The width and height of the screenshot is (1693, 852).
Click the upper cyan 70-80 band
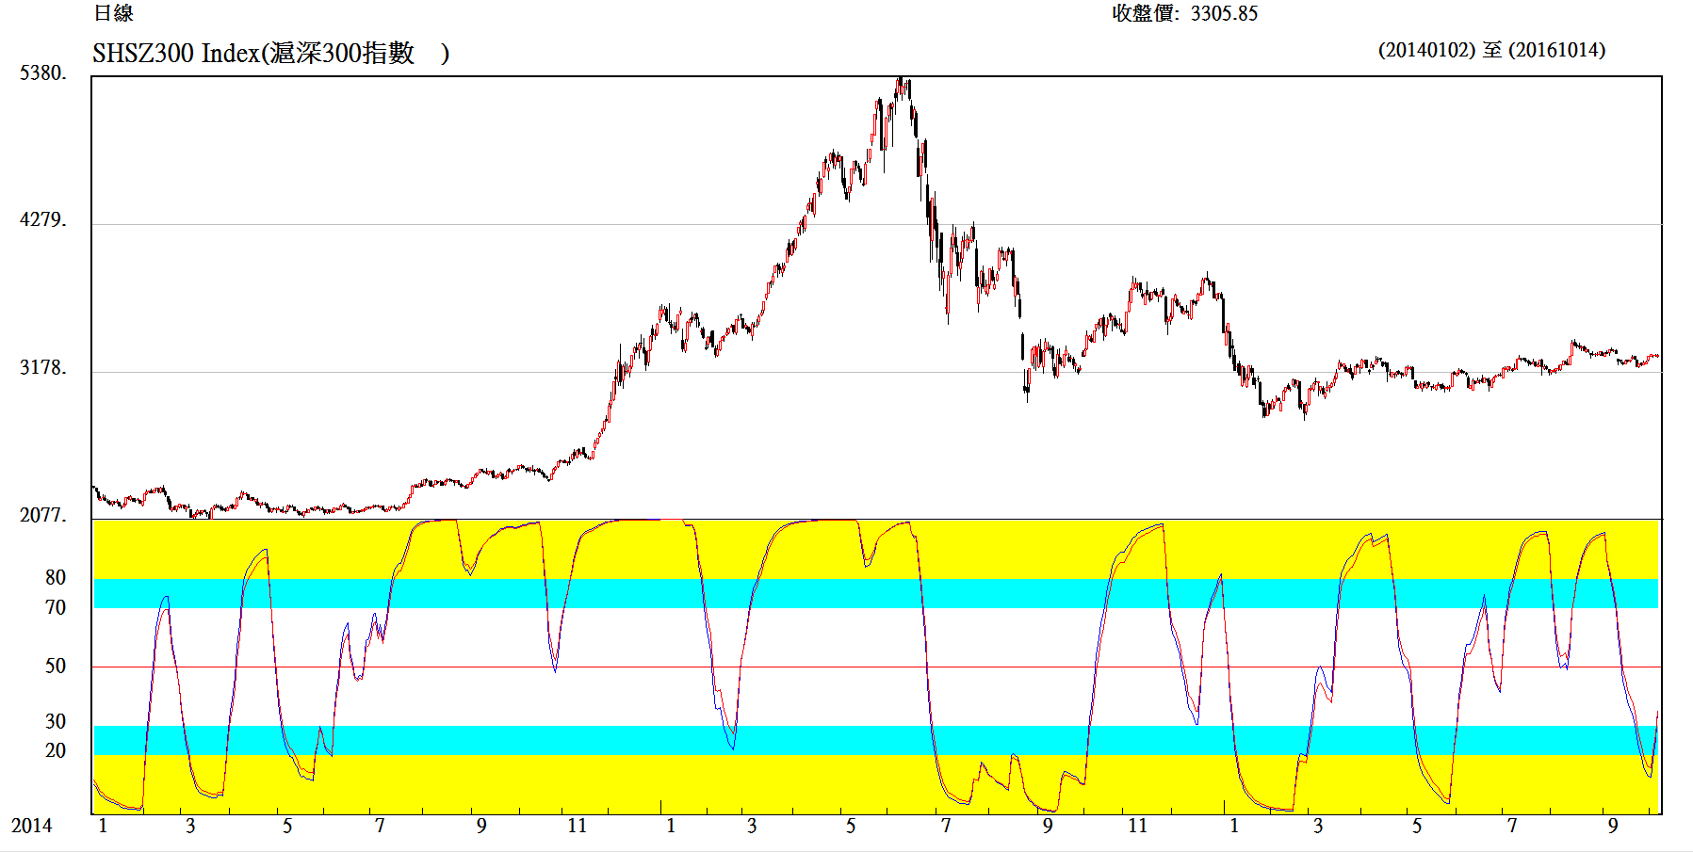[876, 593]
